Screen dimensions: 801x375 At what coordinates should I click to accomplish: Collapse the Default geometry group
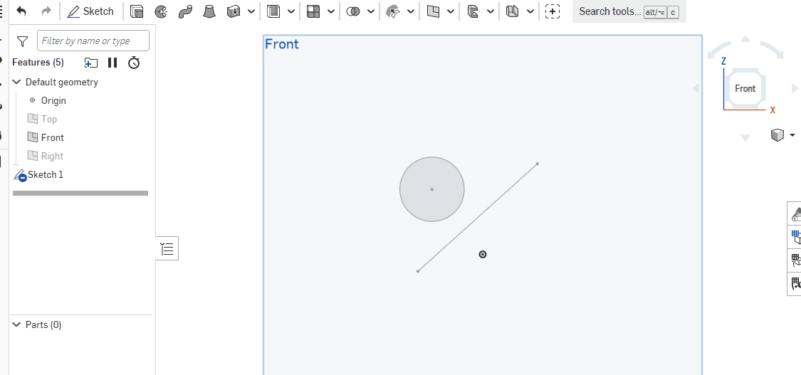pos(17,82)
